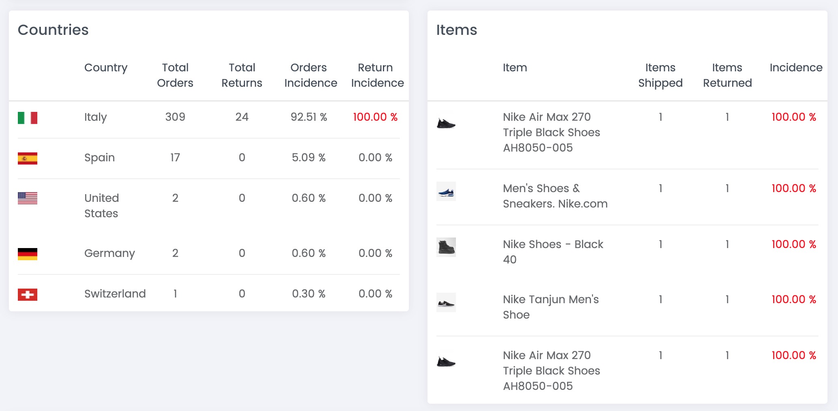Click the United States country name
This screenshot has width=838, height=411.
[102, 205]
